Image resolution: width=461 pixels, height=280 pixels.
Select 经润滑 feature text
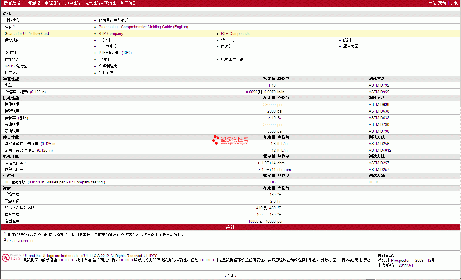point(104,59)
